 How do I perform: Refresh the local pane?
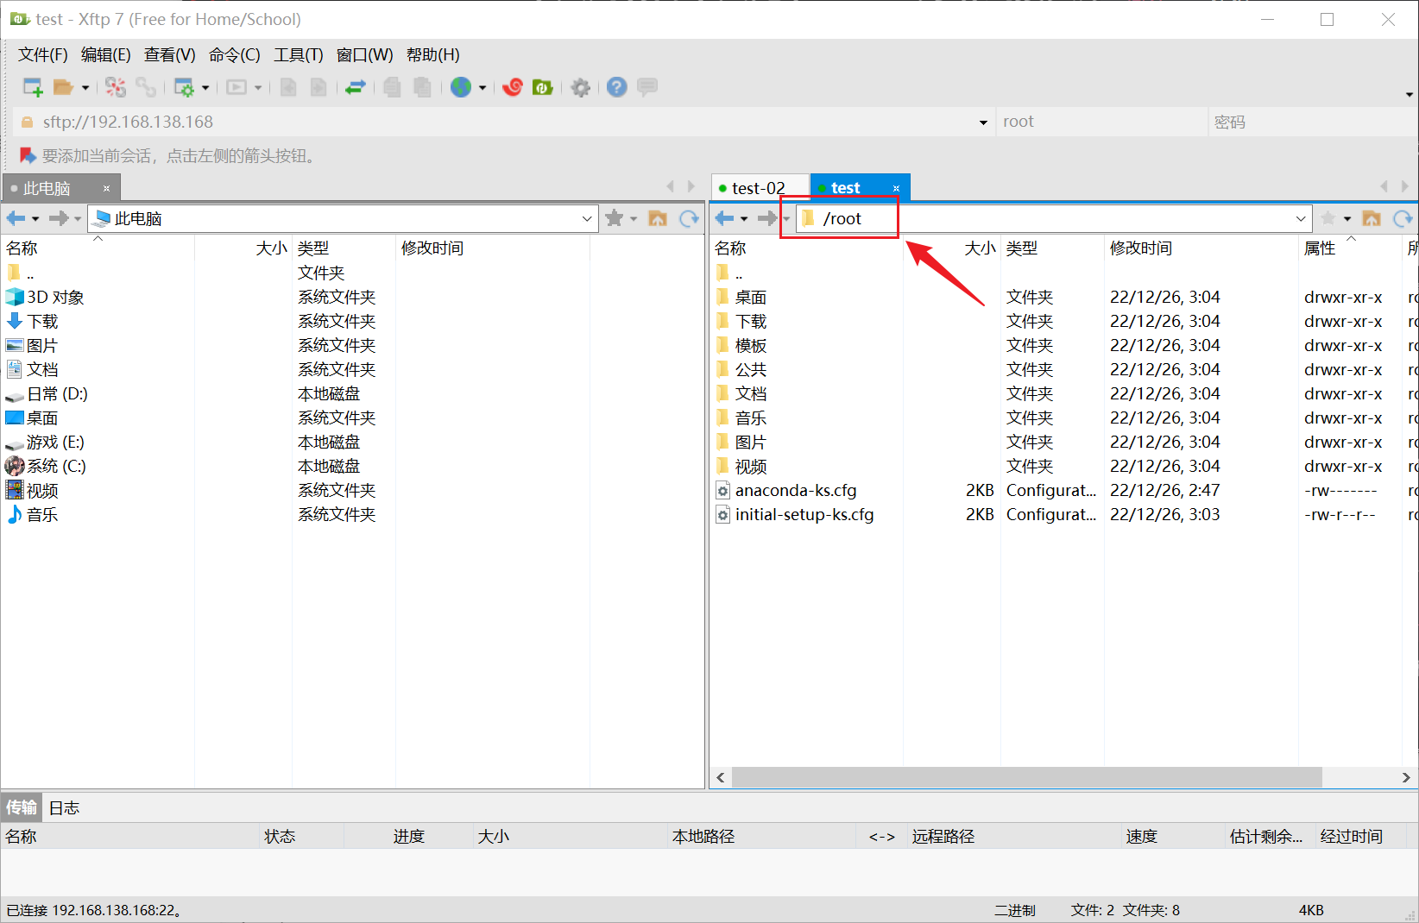click(x=689, y=218)
